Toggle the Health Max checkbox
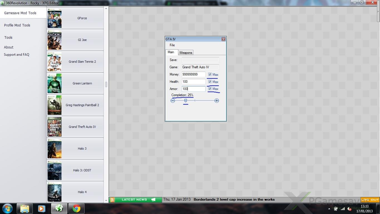Viewport: 380px width, 214px height. (210, 82)
